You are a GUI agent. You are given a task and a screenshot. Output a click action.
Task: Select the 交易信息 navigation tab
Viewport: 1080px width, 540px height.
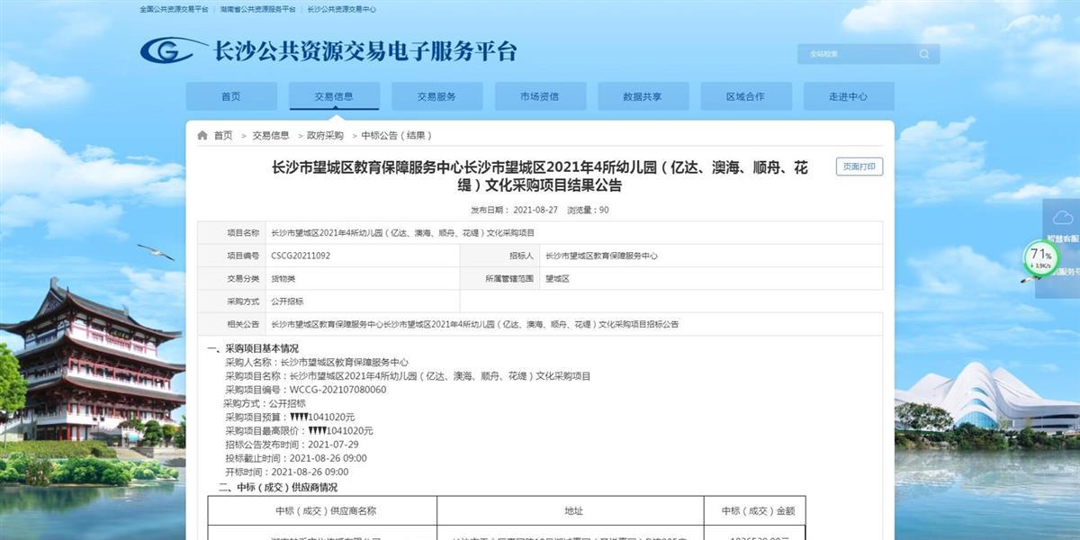(334, 96)
